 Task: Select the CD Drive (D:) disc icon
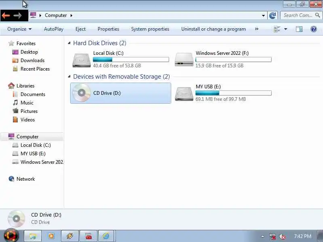82,93
